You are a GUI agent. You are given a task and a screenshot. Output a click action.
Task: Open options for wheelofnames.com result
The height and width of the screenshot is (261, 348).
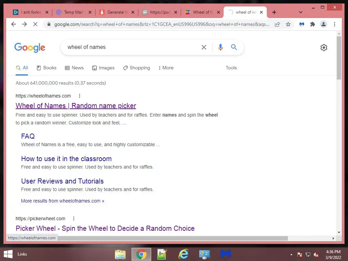tap(80, 96)
